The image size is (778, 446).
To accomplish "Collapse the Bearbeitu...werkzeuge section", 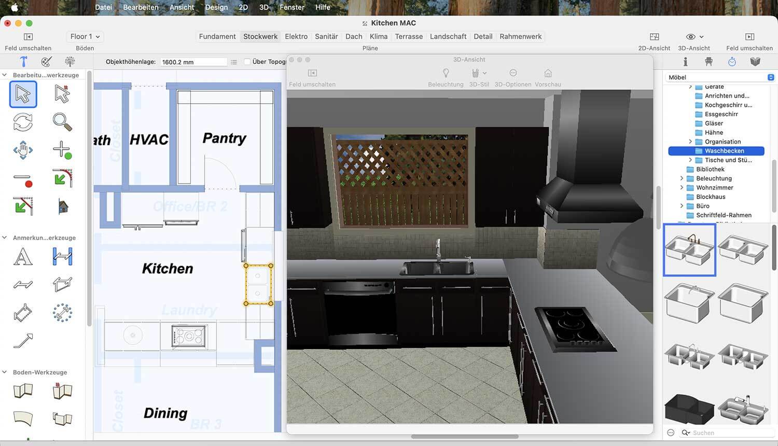I will click(x=5, y=75).
